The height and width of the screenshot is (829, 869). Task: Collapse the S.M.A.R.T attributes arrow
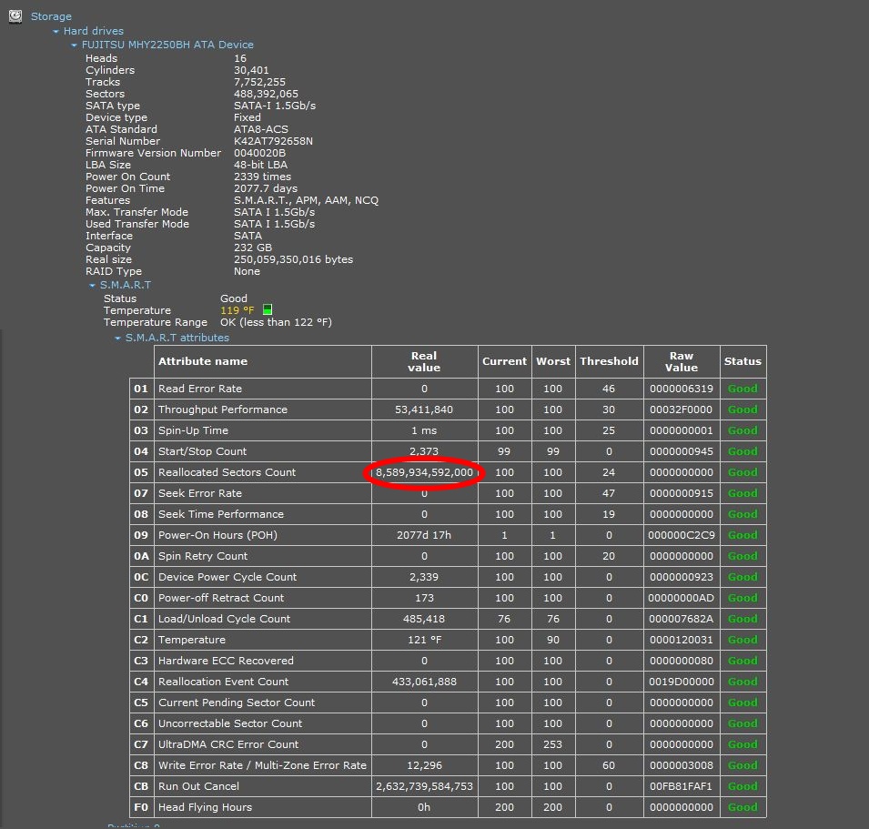pyautogui.click(x=117, y=338)
